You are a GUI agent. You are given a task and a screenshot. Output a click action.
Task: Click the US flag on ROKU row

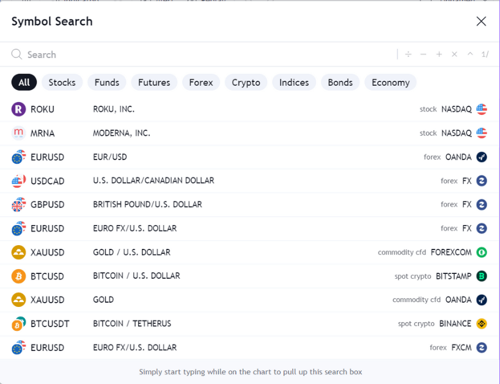click(x=482, y=109)
